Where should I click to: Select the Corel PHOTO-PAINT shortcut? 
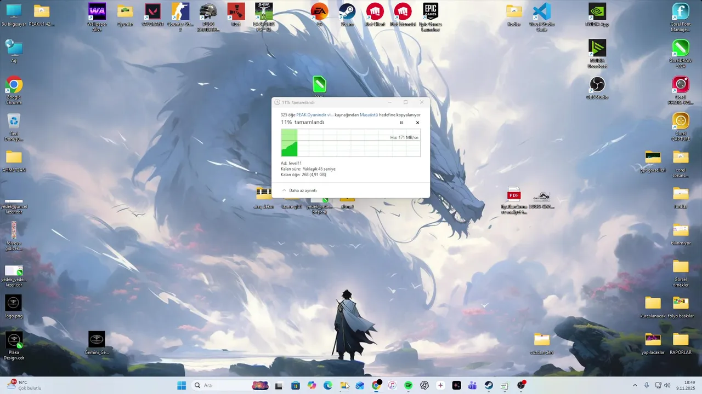[681, 90]
